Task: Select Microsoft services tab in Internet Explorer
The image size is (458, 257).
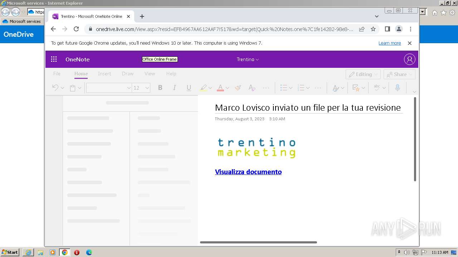Action: click(22, 21)
